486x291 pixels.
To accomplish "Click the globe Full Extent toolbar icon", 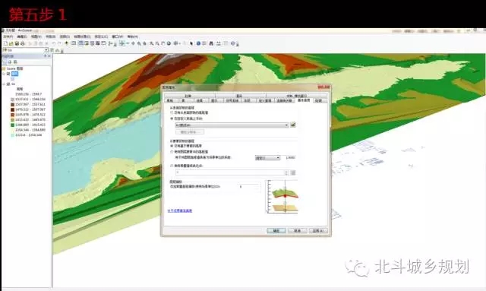I will [x=169, y=43].
